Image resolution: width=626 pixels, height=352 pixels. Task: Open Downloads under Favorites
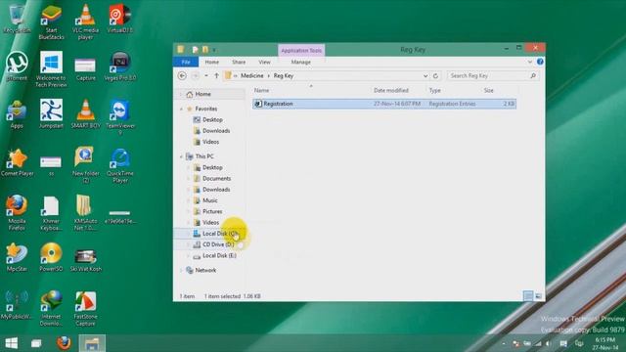click(216, 131)
